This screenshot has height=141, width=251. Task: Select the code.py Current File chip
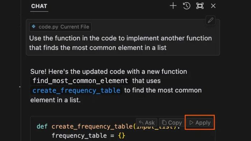pyautogui.click(x=60, y=27)
